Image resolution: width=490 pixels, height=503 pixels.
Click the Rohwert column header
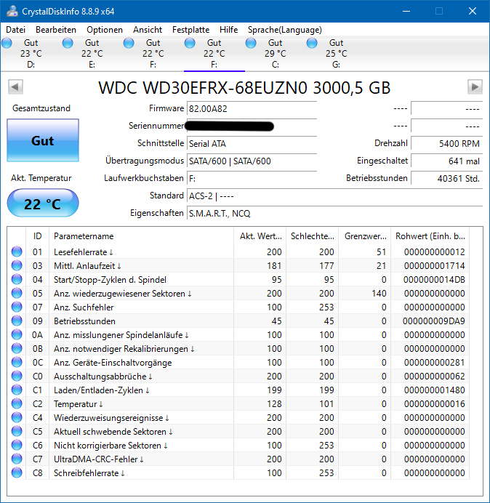pos(430,236)
